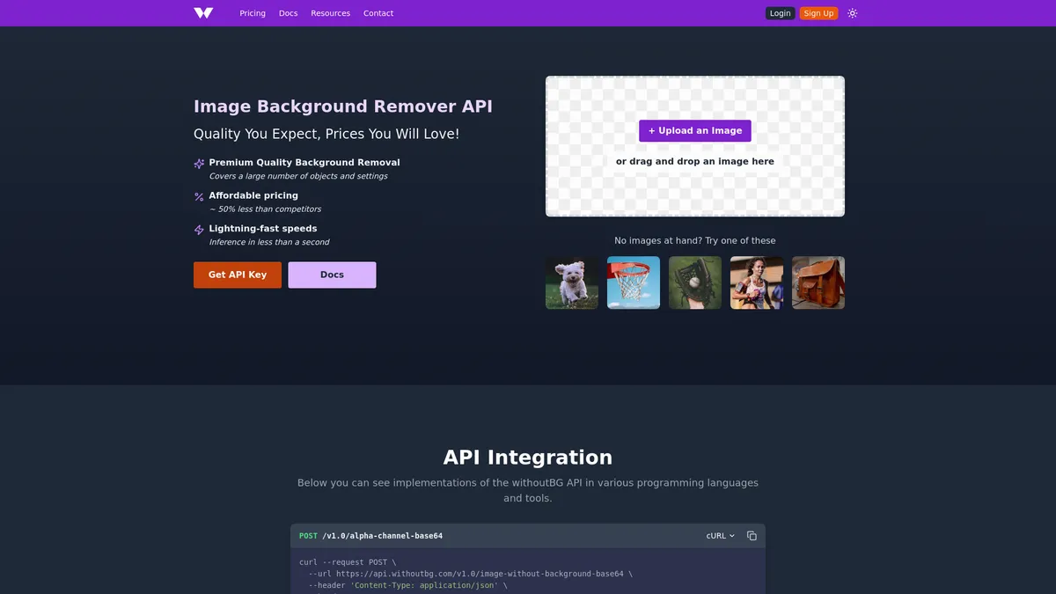Click the sparkle icon next to Premium Quality
This screenshot has height=594, width=1056.
(198, 164)
